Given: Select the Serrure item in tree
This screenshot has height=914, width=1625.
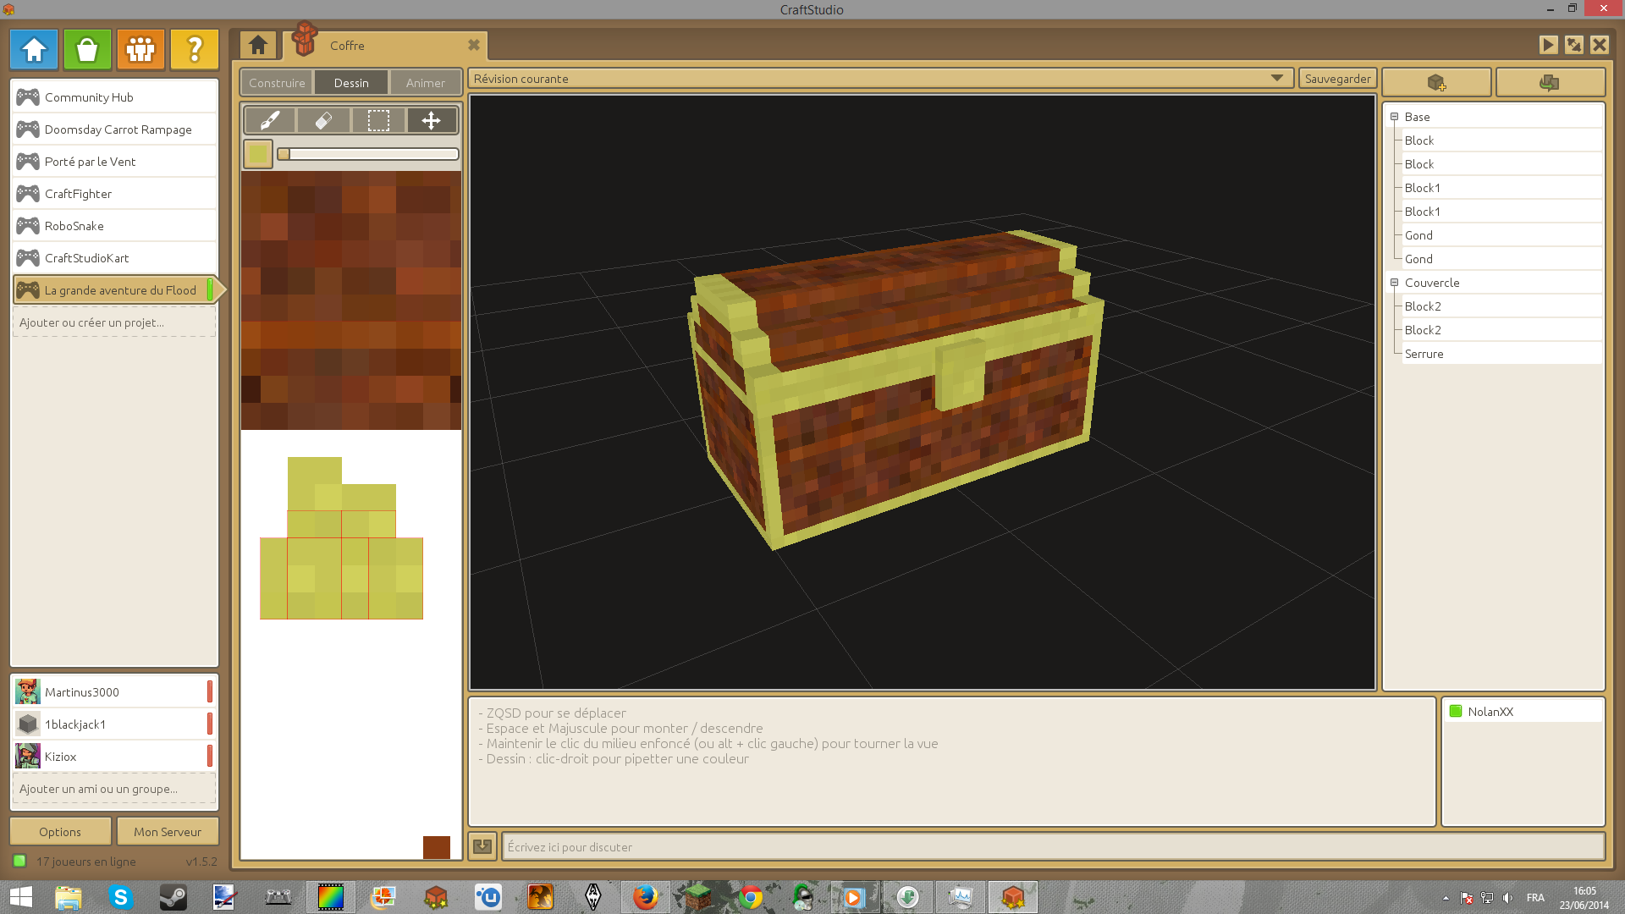Looking at the screenshot, I should (x=1424, y=354).
